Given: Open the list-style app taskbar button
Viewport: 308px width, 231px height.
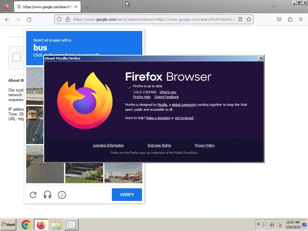Looking at the screenshot, I should point(71,224).
